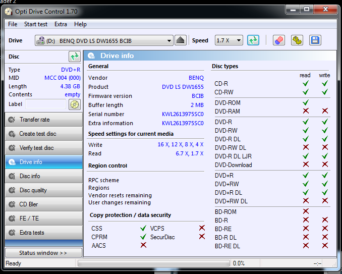Click the DVD-RW DL read cross mark
The height and width of the screenshot is (274, 342).
coord(306,147)
